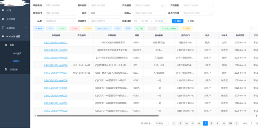This screenshot has width=258, height=128.
Task: Focus the 单据编码 input field
Action: (60, 5)
